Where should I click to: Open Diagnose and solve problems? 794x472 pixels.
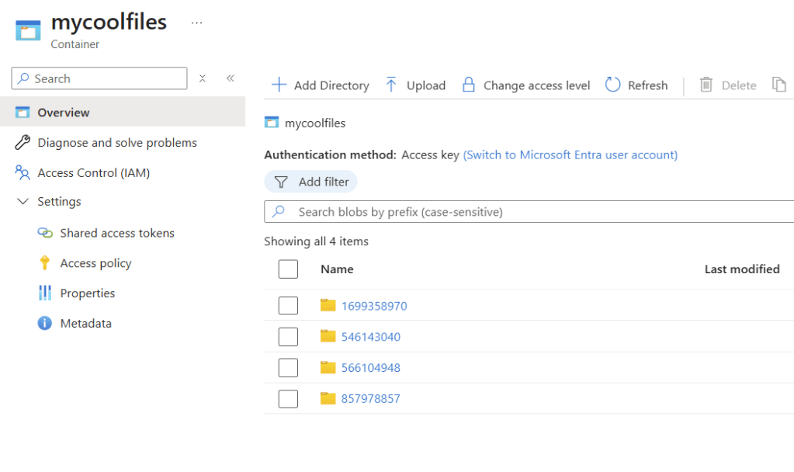pyautogui.click(x=116, y=143)
